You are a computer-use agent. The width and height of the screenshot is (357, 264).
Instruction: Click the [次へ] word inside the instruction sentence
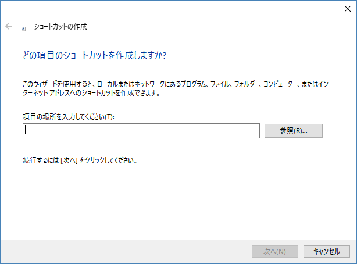pos(69,160)
